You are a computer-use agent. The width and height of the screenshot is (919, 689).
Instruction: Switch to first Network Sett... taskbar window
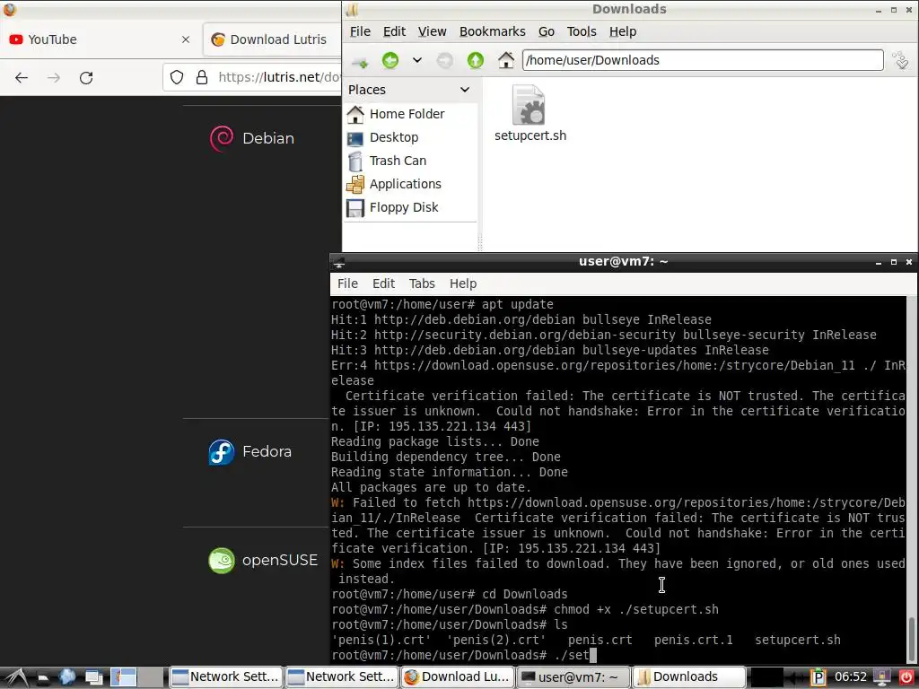click(226, 677)
